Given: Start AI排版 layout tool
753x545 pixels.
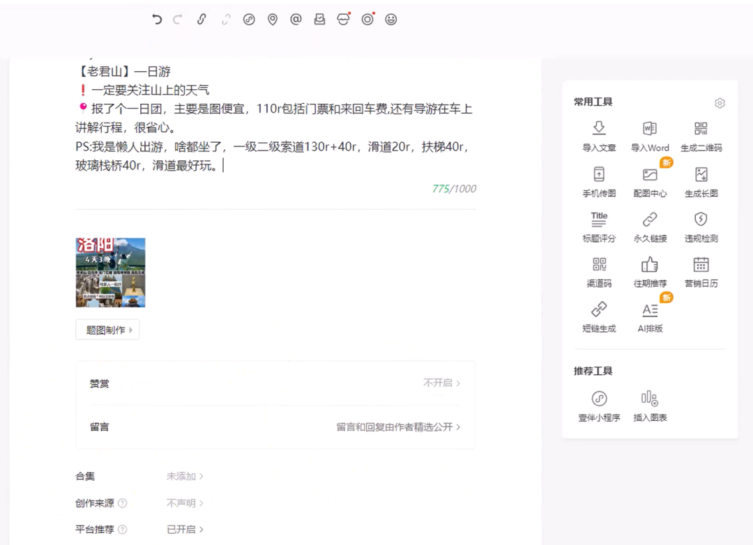Looking at the screenshot, I should coord(650,317).
